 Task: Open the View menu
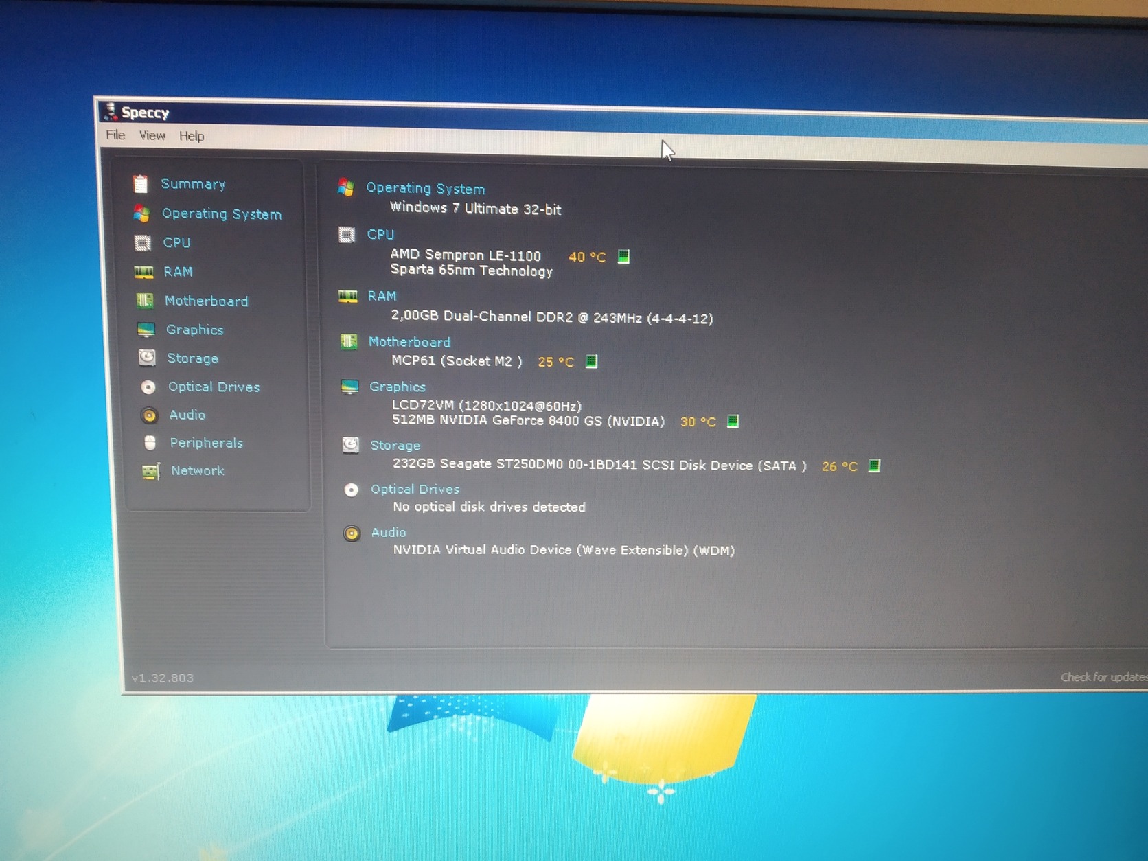152,135
